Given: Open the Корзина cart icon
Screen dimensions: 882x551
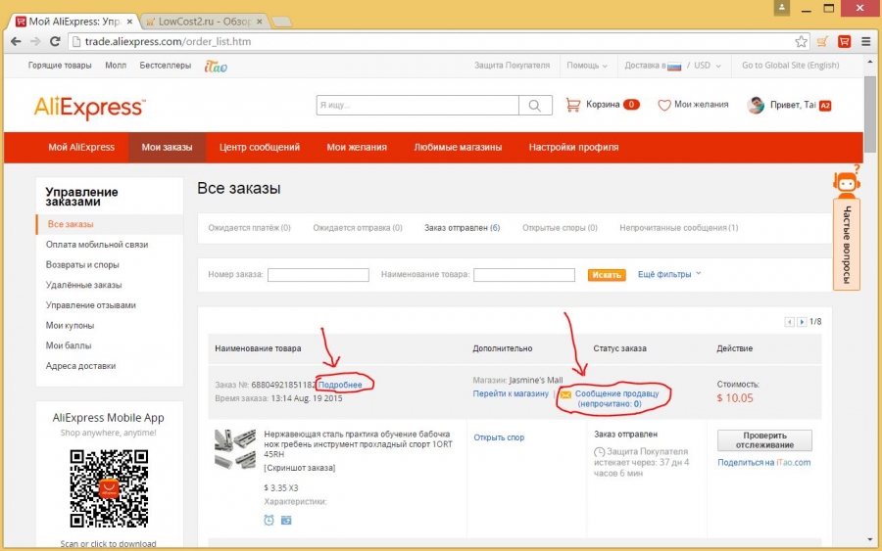Looking at the screenshot, I should coord(572,105).
